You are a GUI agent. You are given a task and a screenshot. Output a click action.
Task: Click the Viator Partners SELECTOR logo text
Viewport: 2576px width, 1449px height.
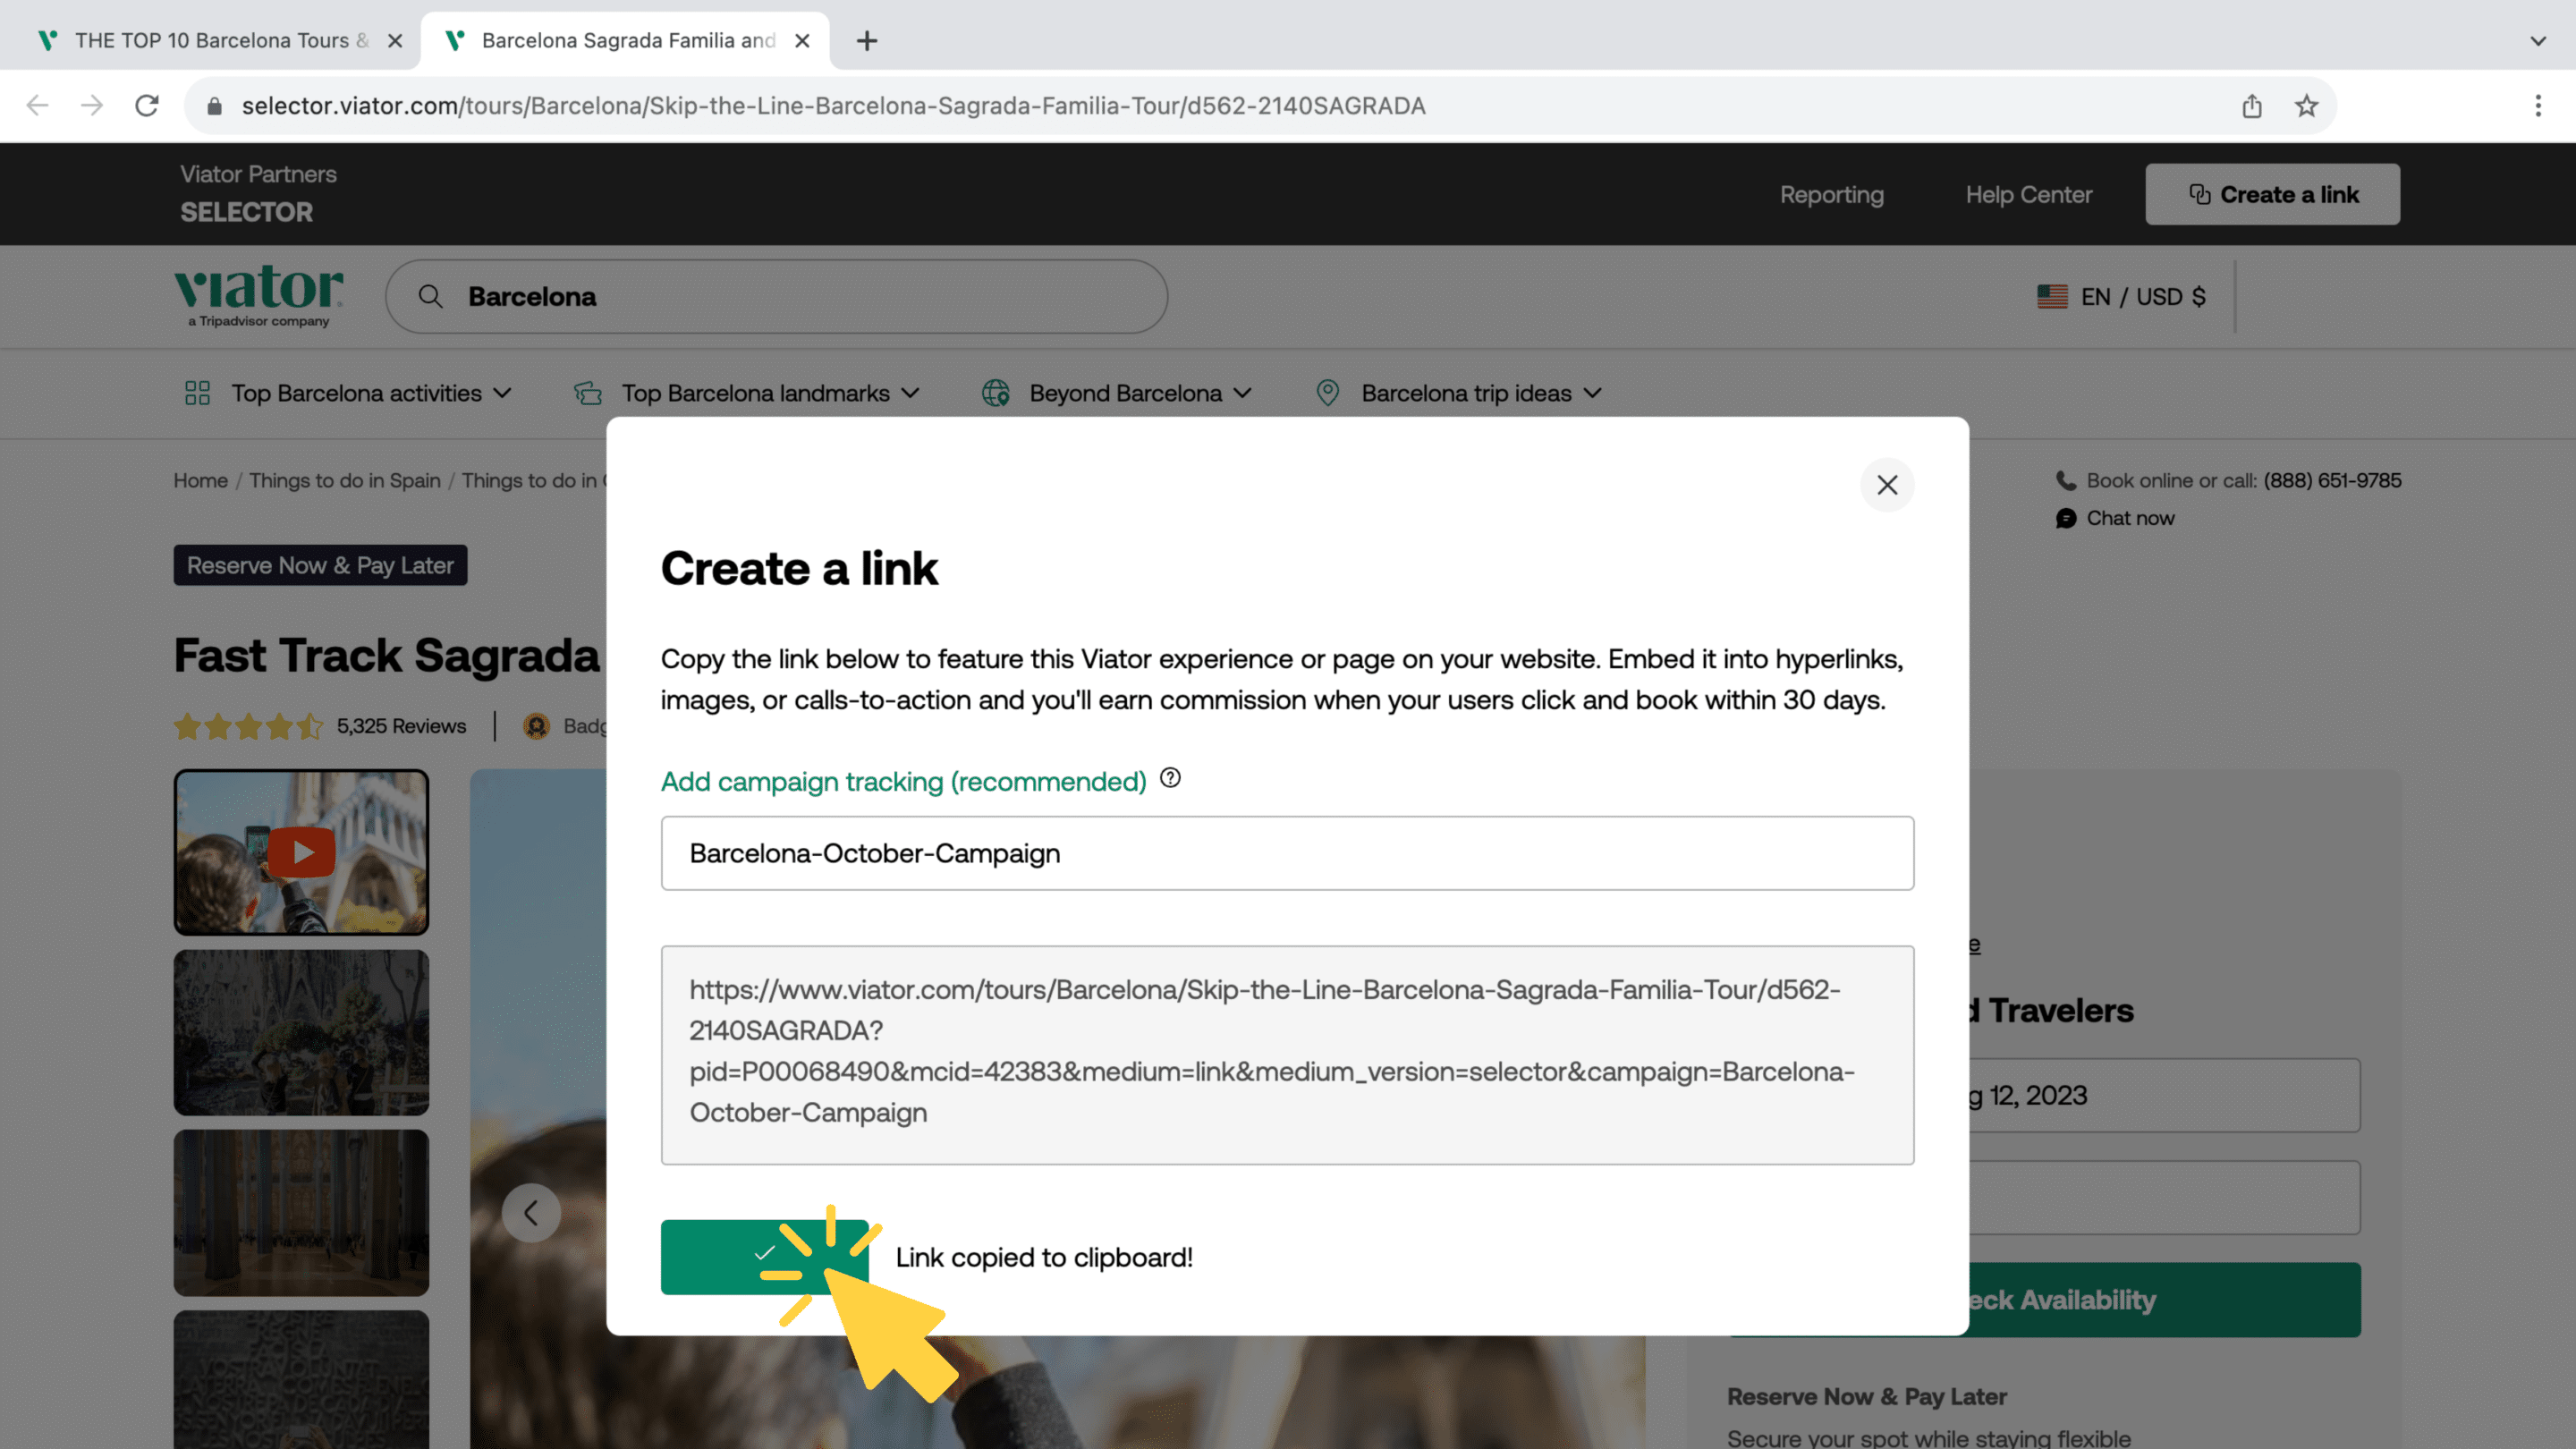(258, 193)
